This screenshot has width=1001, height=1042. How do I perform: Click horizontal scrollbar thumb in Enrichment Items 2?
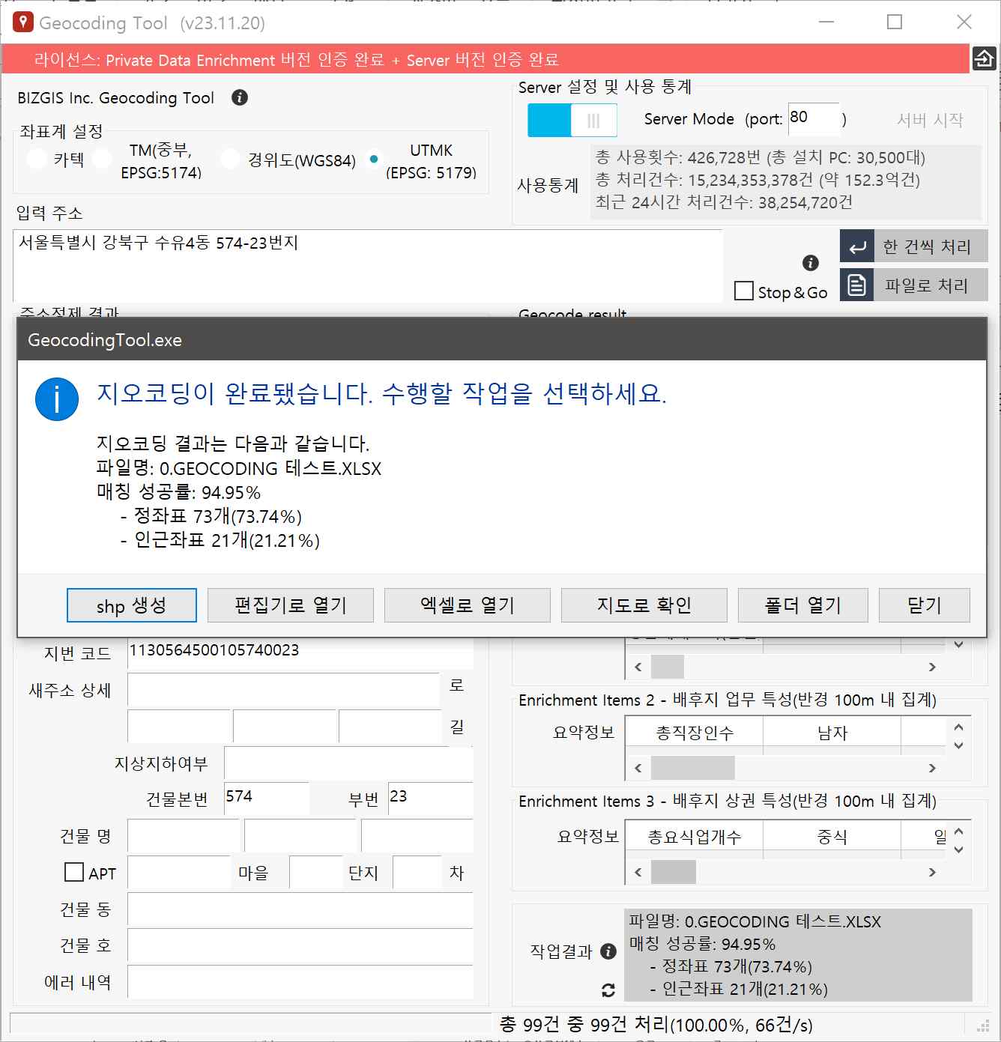pos(693,768)
